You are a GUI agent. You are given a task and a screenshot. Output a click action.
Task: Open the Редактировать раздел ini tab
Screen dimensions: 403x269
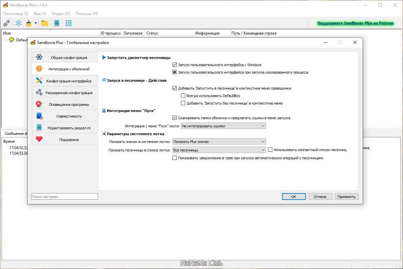coord(65,128)
